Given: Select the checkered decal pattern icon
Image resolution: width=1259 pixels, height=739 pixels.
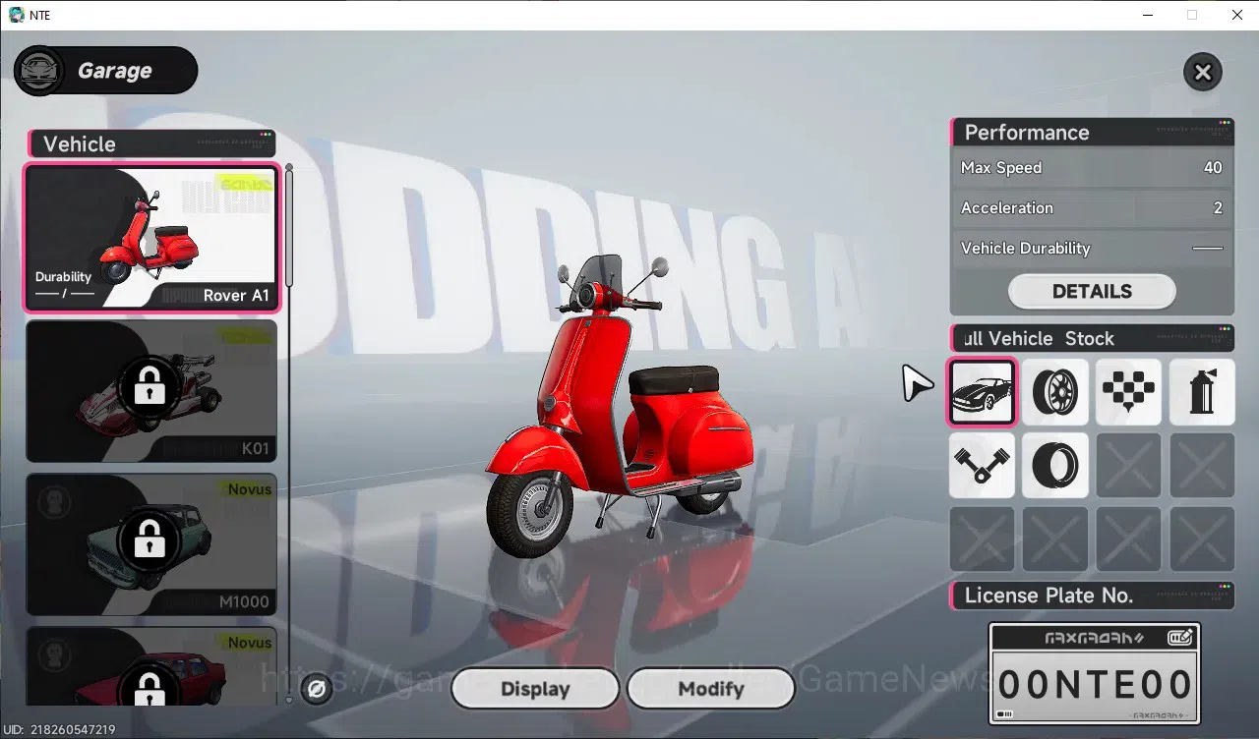Looking at the screenshot, I should coord(1128,392).
